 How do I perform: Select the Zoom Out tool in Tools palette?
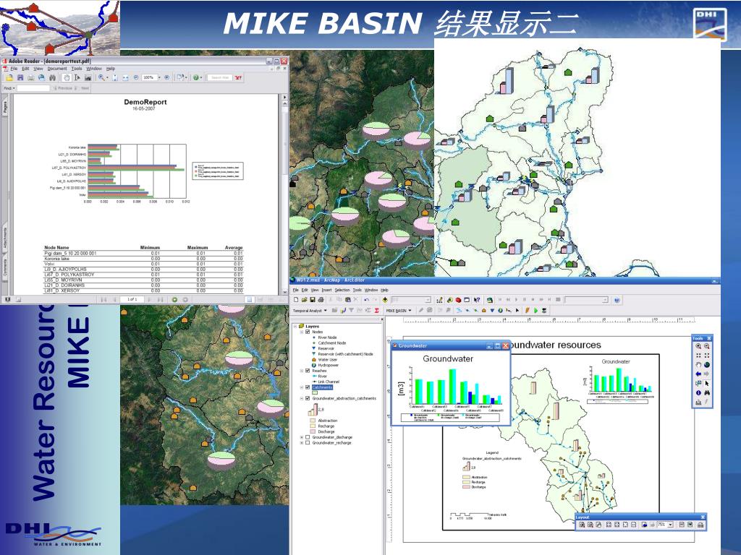(707, 346)
